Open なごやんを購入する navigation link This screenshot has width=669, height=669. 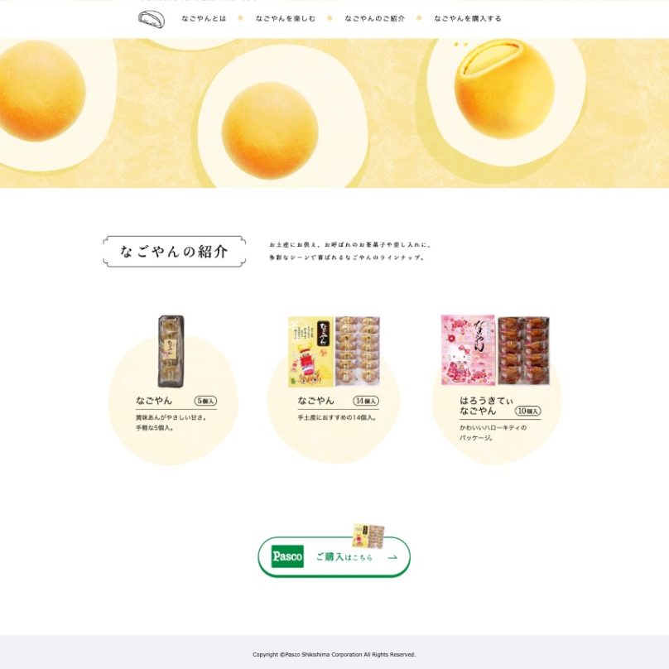click(468, 18)
